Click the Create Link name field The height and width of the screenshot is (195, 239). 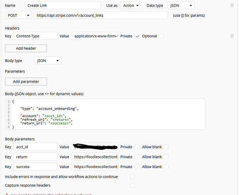tap(63, 5)
